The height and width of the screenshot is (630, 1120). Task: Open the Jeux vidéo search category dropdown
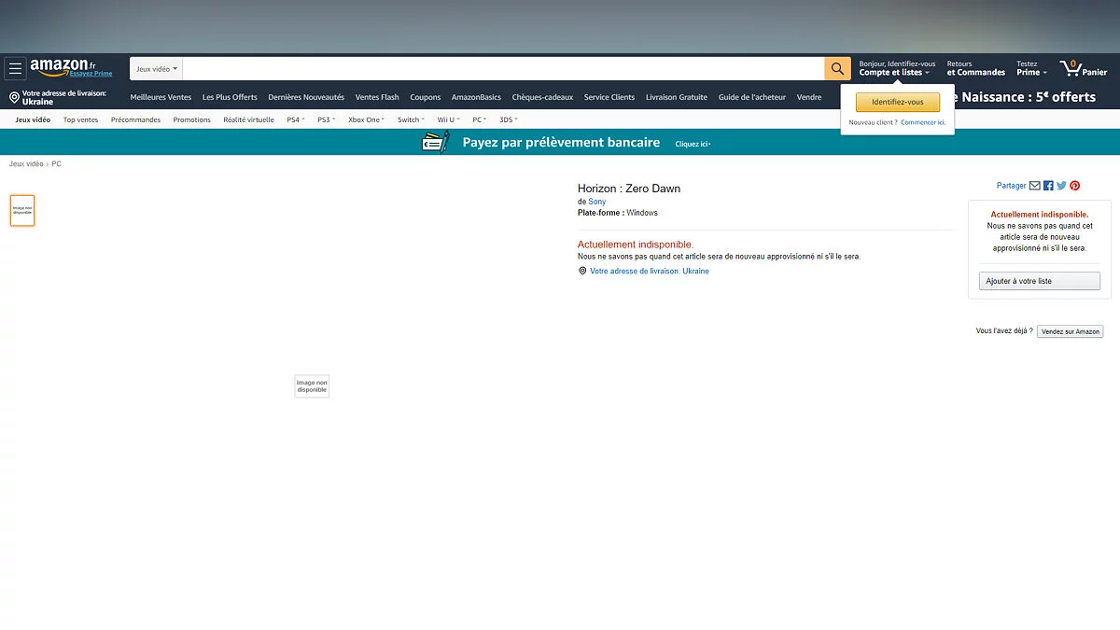click(156, 69)
